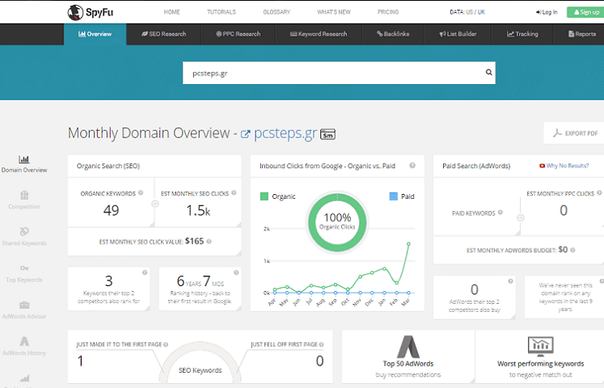Viewport: 604px width, 388px height.
Task: Open the Glossary link
Action: coord(277,12)
